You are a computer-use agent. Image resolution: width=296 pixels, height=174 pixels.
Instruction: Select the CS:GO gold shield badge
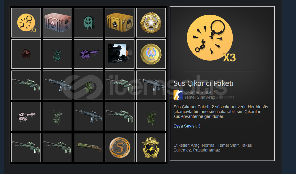point(151,148)
